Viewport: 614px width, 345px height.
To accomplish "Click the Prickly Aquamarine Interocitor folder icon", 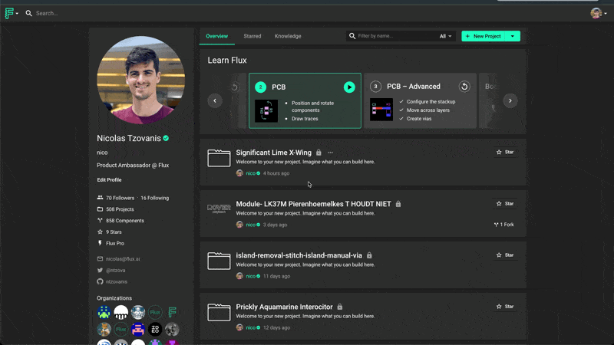I will tap(219, 312).
